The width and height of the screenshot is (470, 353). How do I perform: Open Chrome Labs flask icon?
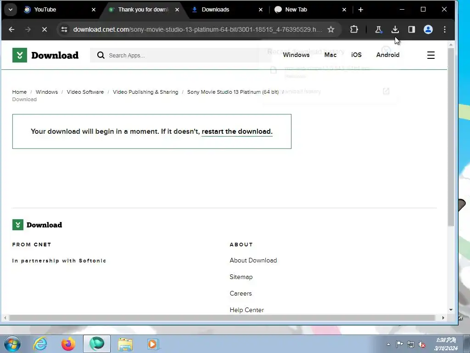(378, 29)
